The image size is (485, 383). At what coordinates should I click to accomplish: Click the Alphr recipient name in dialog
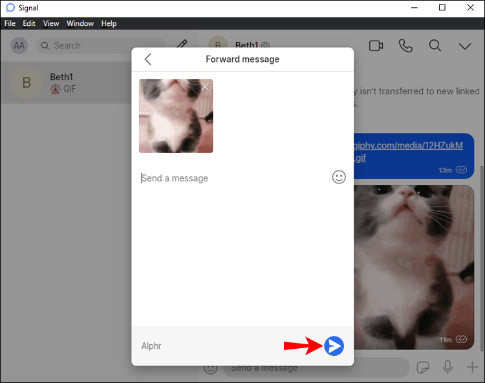pyautogui.click(x=151, y=346)
